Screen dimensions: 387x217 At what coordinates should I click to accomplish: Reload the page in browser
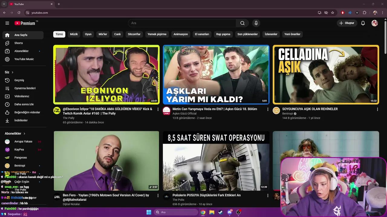click(19, 13)
